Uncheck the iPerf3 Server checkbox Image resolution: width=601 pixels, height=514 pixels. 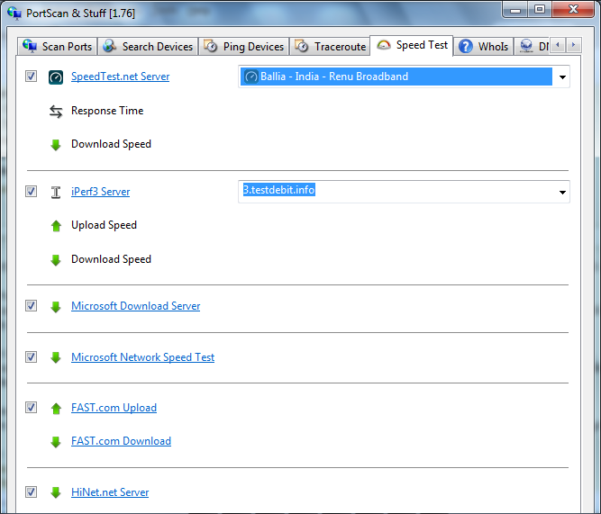(x=31, y=191)
